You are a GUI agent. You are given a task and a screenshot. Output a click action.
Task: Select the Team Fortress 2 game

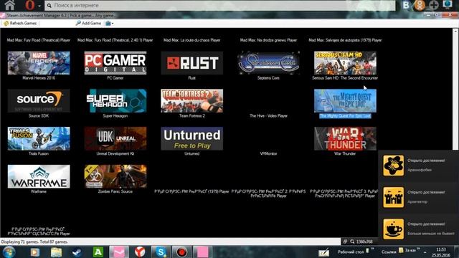(191, 103)
